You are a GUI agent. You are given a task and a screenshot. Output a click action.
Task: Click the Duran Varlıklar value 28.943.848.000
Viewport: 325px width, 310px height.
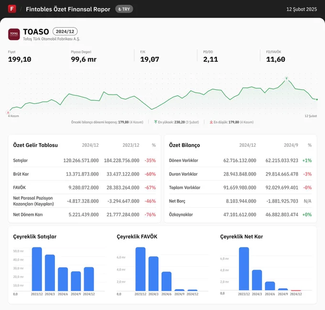(240, 174)
